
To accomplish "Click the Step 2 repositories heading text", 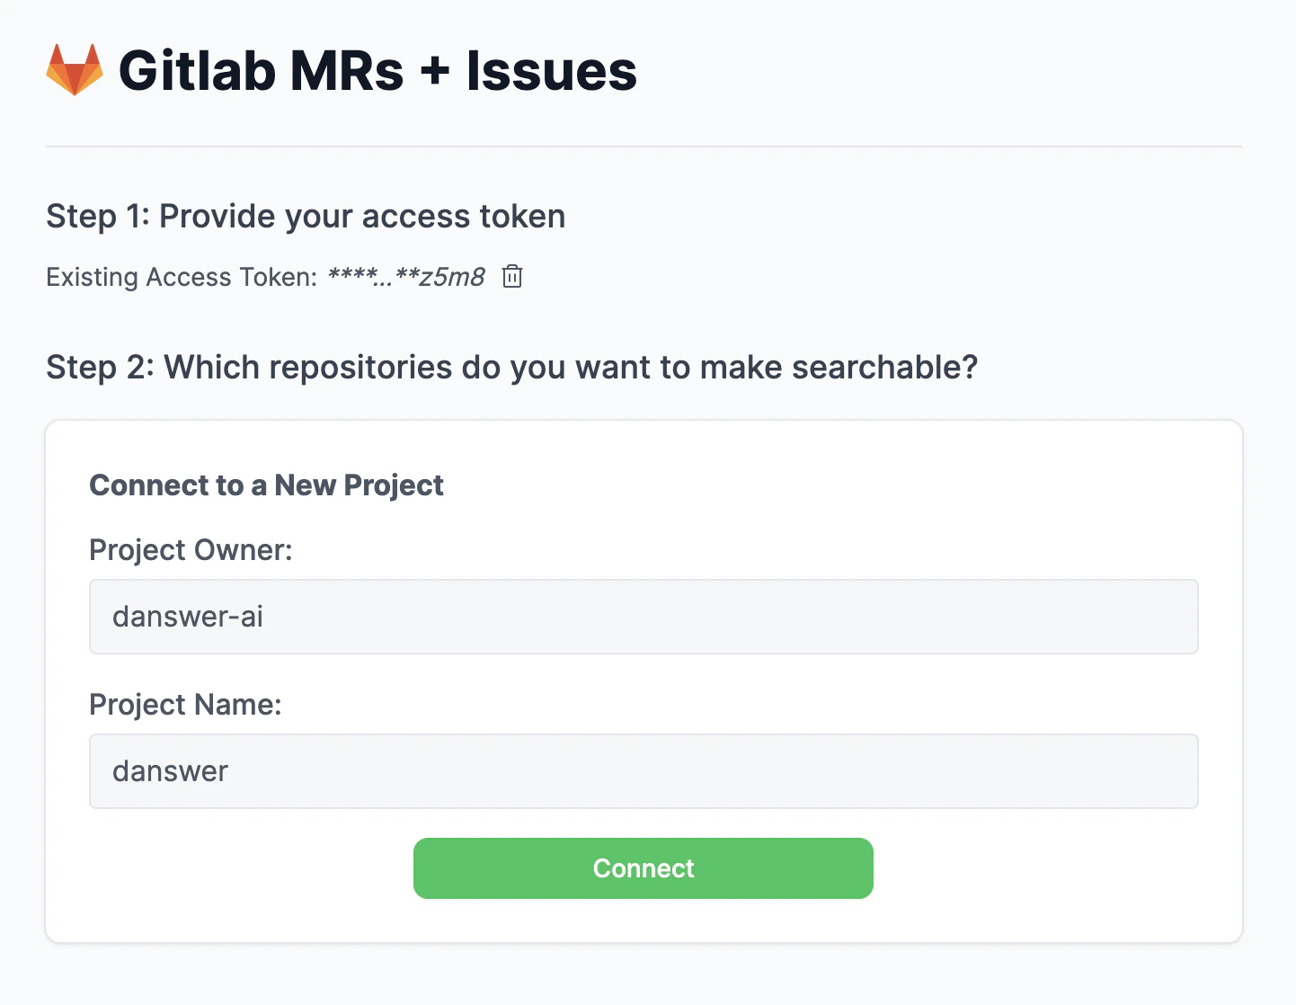I will pos(510,367).
